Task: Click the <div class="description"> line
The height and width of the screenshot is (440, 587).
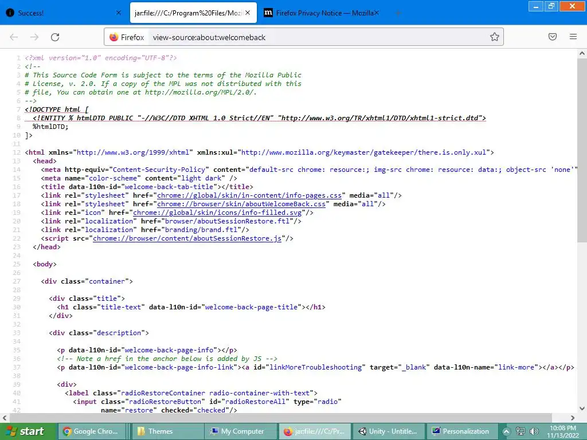Action: click(99, 333)
